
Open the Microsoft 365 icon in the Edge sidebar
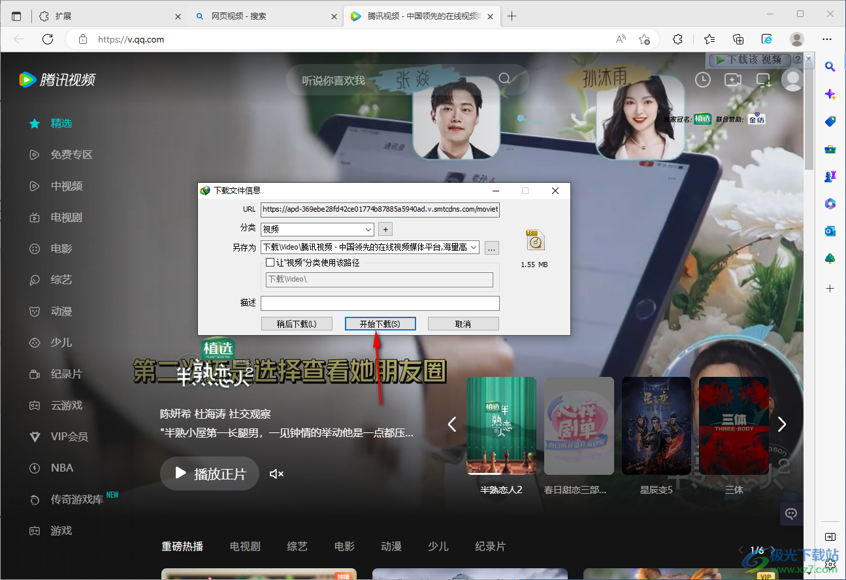(830, 204)
